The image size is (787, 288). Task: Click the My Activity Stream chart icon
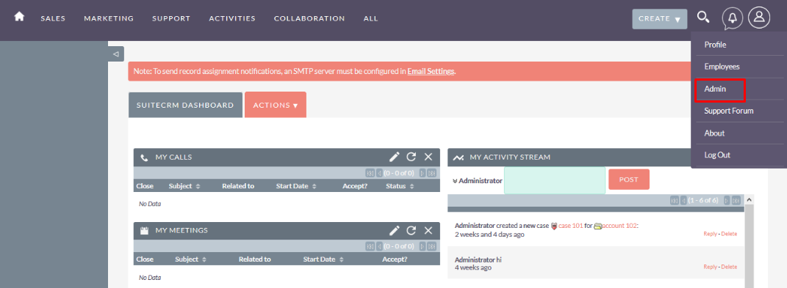point(459,158)
